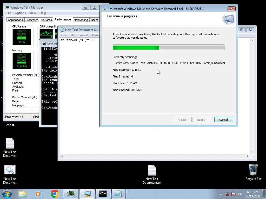This screenshot has width=266, height=199.
Task: Click the disabled Next button
Action: pos(201,120)
